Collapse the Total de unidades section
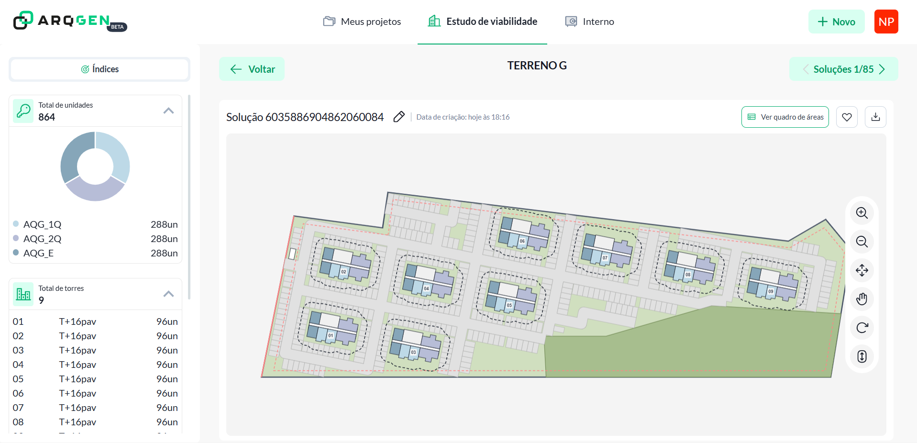Screen dimensions: 917x443 [168, 111]
